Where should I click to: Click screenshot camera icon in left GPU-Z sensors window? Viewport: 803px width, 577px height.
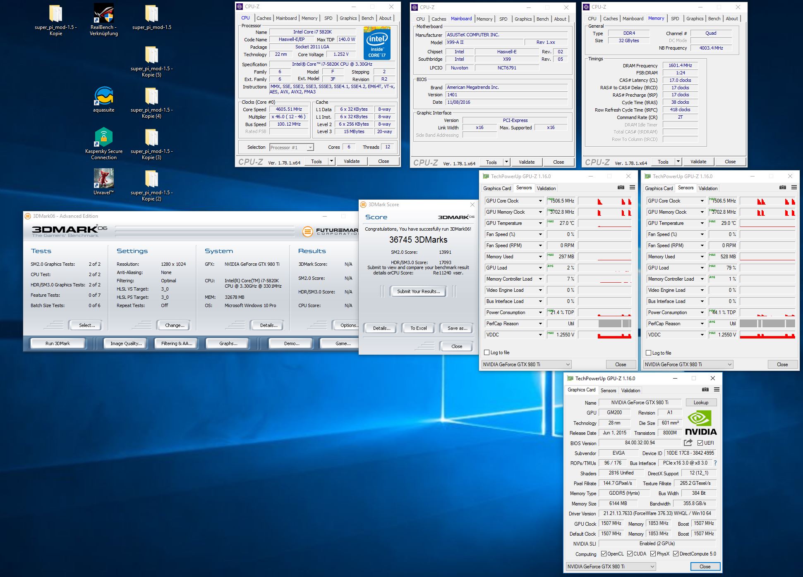(x=621, y=188)
